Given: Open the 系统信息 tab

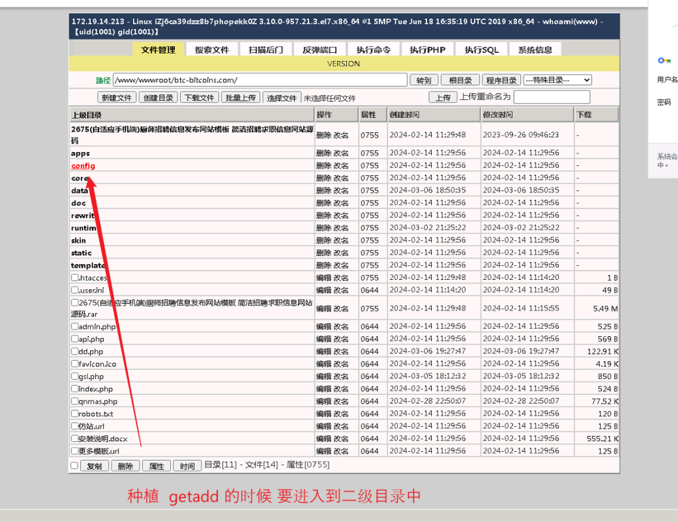Looking at the screenshot, I should pyautogui.click(x=535, y=50).
